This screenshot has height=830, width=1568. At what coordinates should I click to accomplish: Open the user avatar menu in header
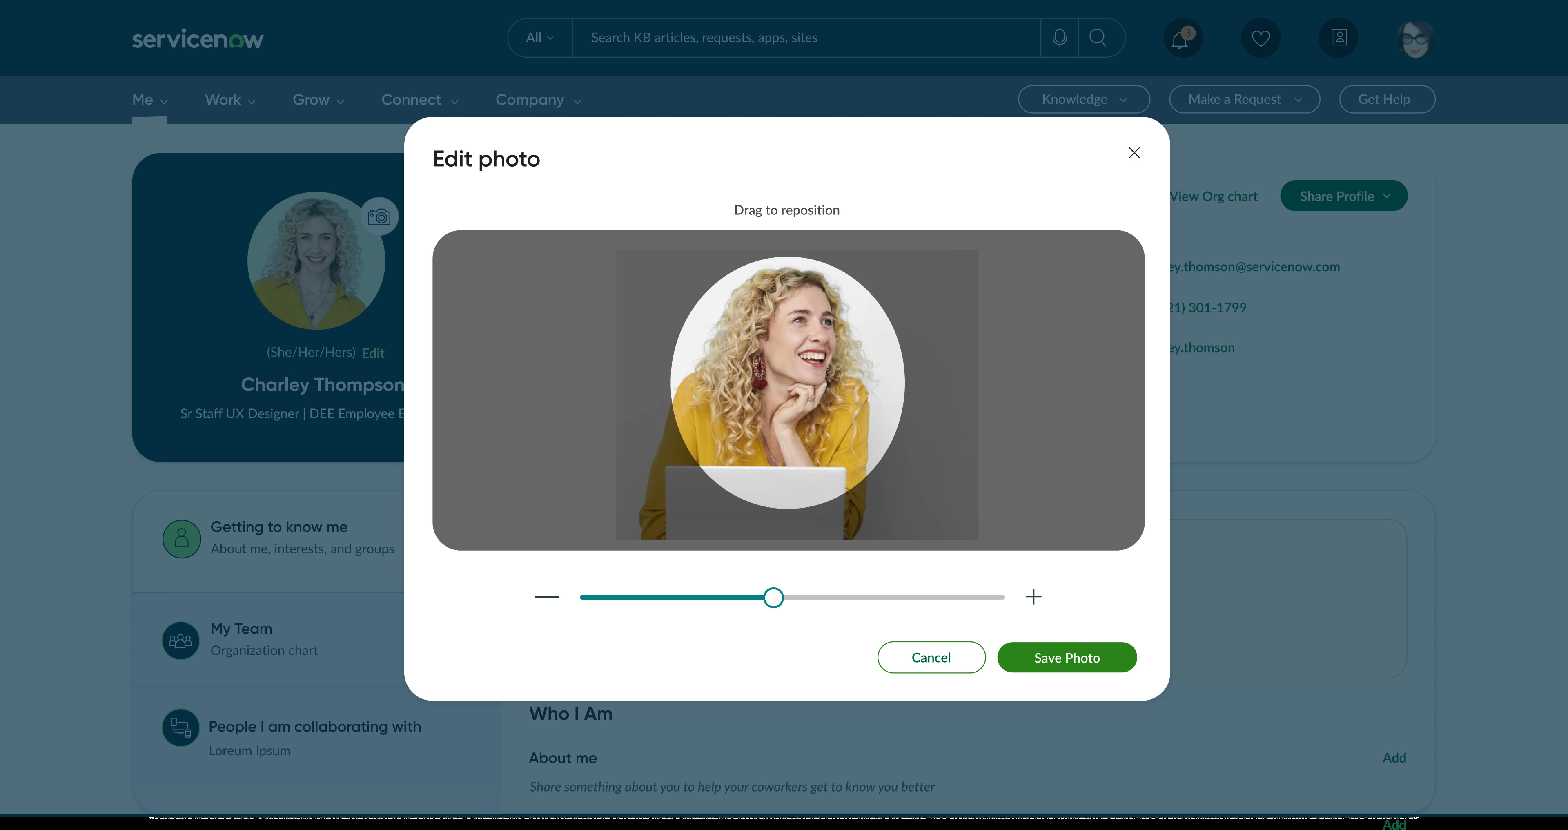(1415, 38)
